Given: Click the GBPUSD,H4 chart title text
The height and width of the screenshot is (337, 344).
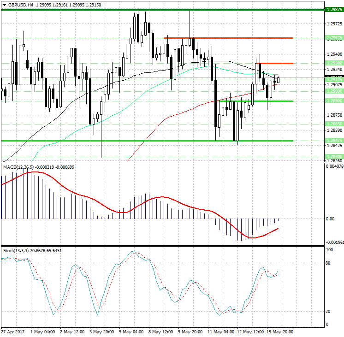Looking at the screenshot, I should pyautogui.click(x=18, y=5).
